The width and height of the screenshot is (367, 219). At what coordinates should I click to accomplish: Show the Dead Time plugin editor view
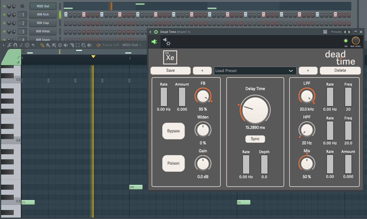154,42
